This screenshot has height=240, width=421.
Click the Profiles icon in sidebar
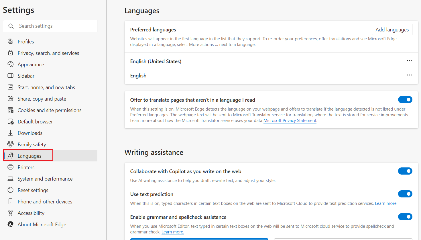(x=11, y=41)
